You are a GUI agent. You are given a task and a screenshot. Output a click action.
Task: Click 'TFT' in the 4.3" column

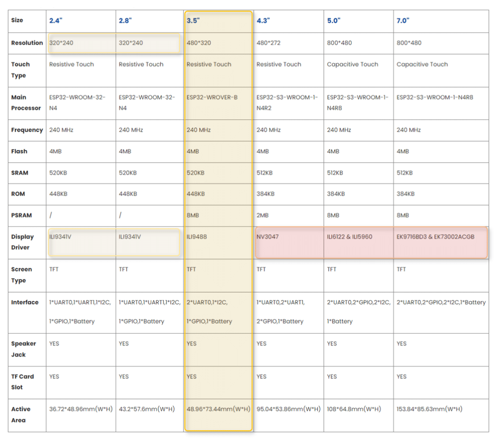pyautogui.click(x=261, y=269)
